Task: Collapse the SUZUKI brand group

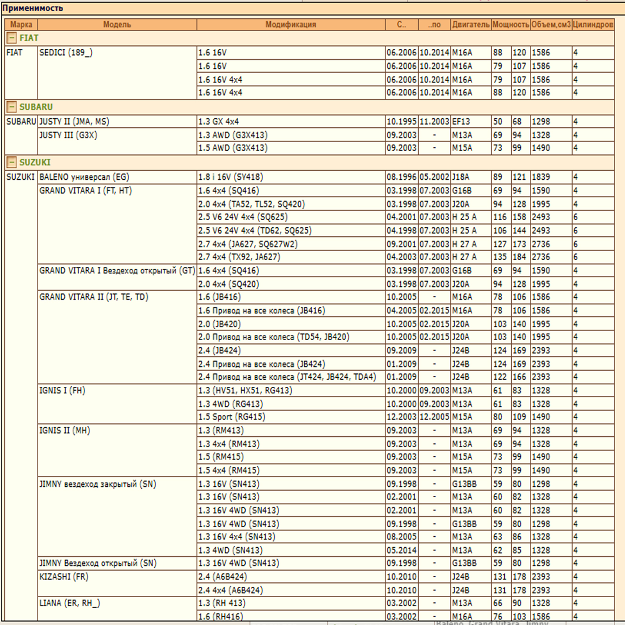Action: coord(12,162)
